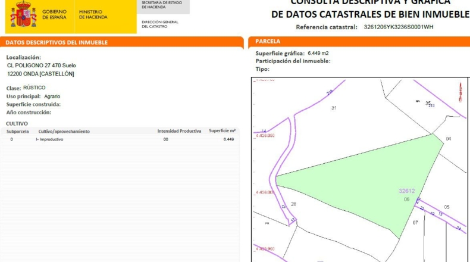Click parcel number 07 on the map
This screenshot has width=470, height=262.
(415, 222)
